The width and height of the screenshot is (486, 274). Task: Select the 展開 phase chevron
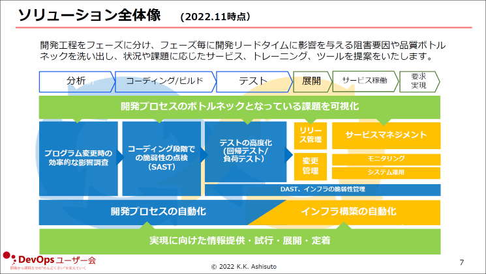[310, 81]
